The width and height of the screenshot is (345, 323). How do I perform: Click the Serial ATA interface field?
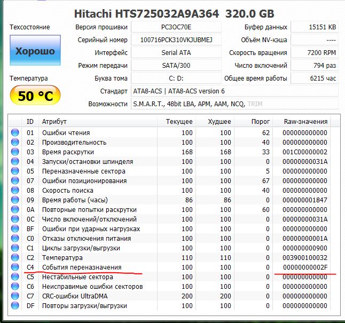pyautogui.click(x=176, y=52)
